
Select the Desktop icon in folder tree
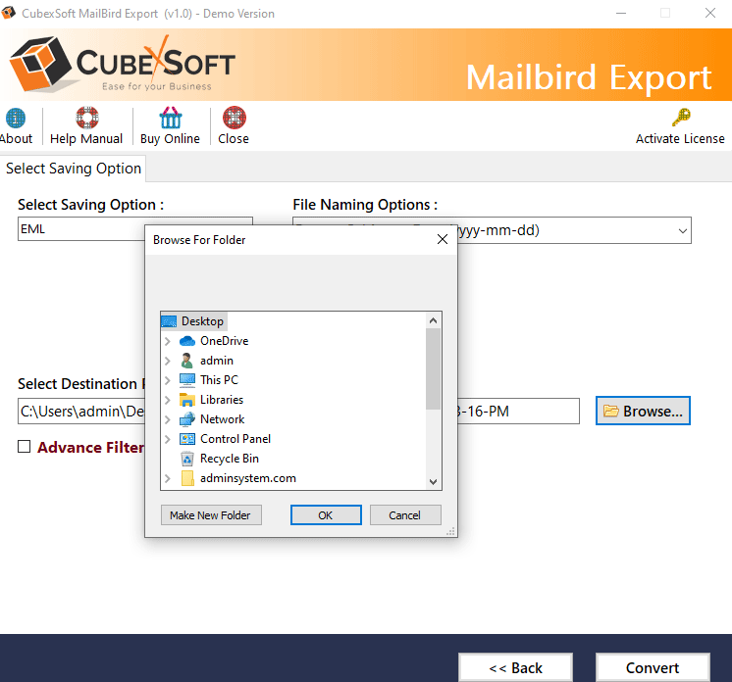click(x=169, y=321)
